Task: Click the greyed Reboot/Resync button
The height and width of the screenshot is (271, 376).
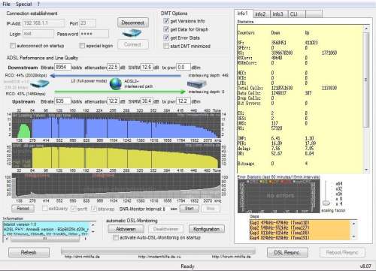Action: pyautogui.click(x=342, y=252)
